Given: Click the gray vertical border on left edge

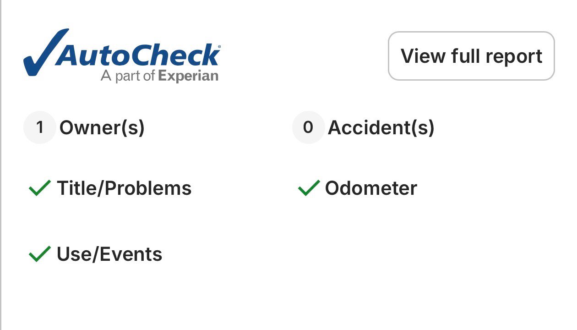Looking at the screenshot, I should pos(1,165).
